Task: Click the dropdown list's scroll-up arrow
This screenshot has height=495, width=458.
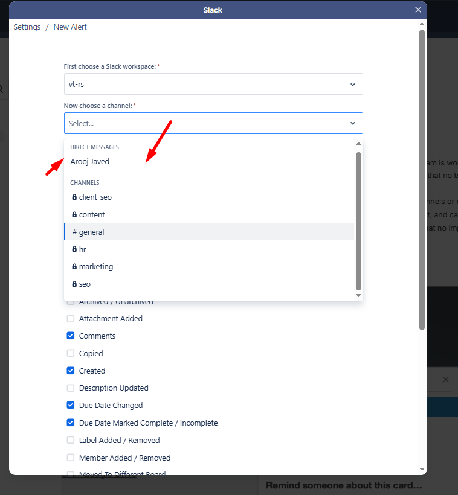Action: pyautogui.click(x=358, y=144)
